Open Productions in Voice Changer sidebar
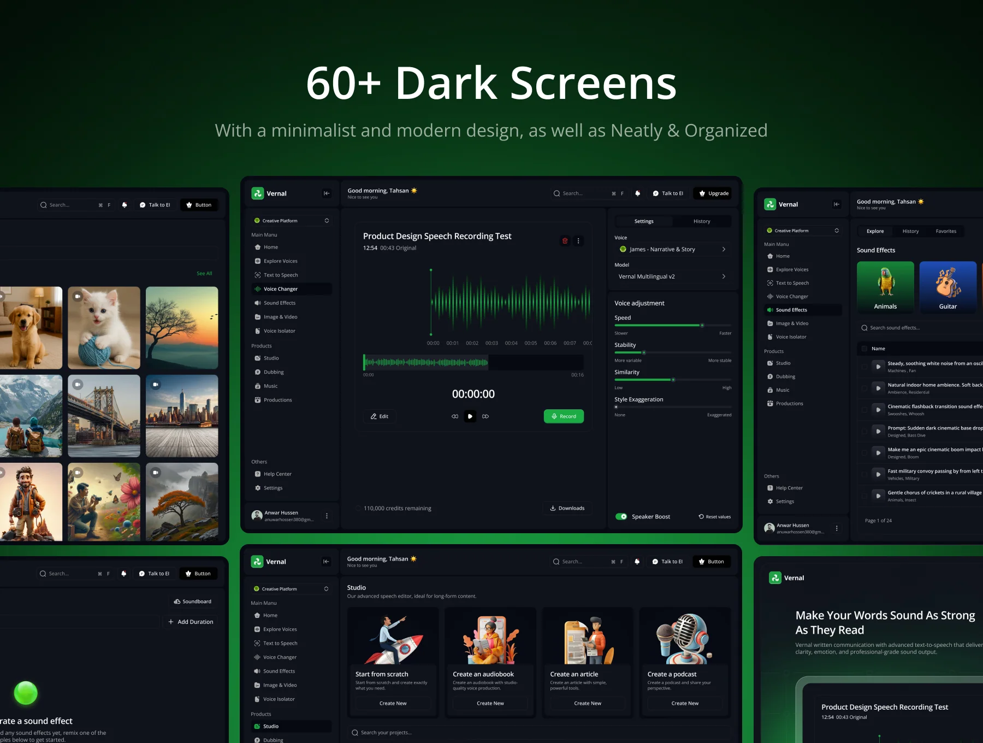The image size is (983, 743). coord(292,400)
